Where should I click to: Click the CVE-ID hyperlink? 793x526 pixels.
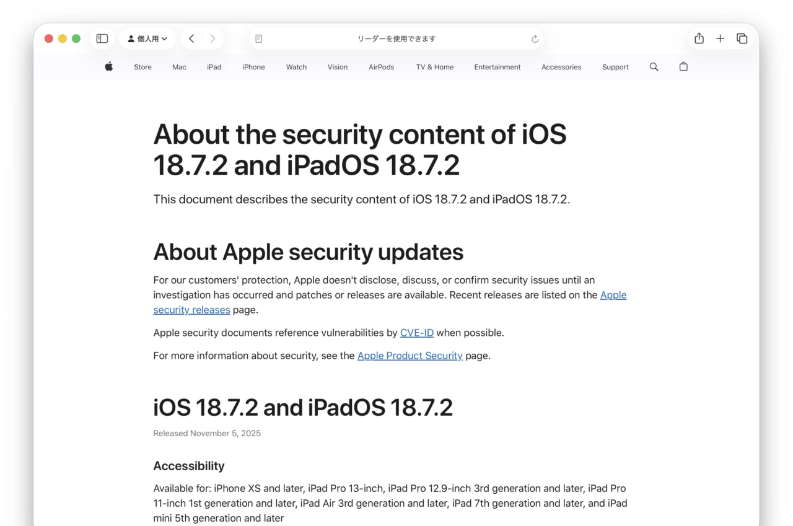pos(416,333)
